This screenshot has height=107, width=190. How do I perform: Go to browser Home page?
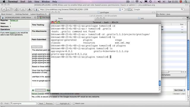[x=29, y=9]
